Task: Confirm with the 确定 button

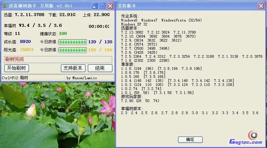Action: (190, 140)
